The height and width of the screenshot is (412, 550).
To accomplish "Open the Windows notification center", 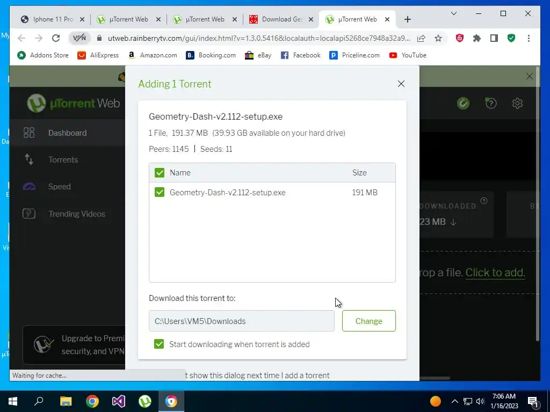I will (533, 402).
